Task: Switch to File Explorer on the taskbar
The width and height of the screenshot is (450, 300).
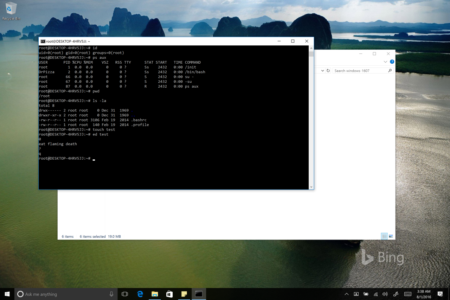Action: (x=155, y=294)
